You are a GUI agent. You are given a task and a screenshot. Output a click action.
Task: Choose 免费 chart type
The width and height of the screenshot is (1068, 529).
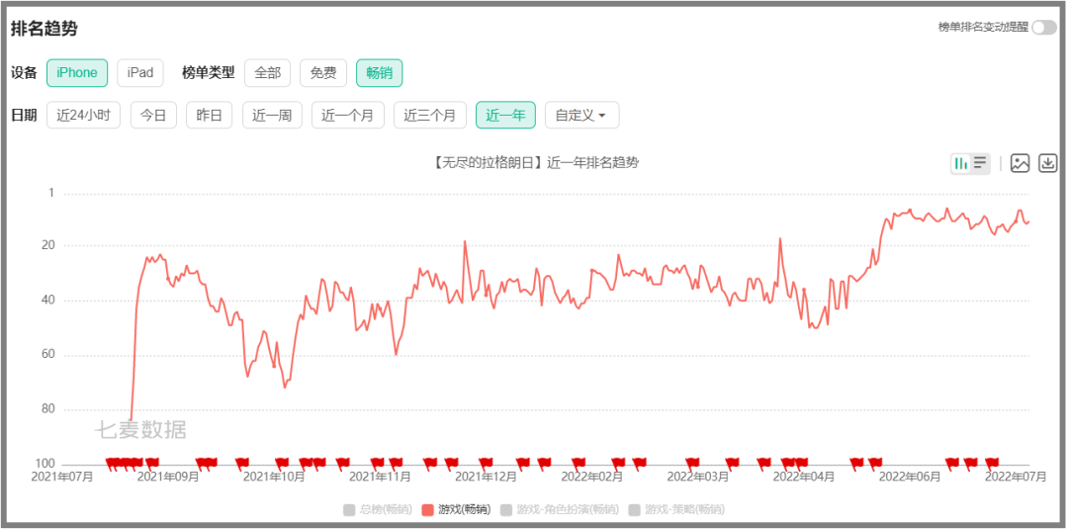pos(323,72)
